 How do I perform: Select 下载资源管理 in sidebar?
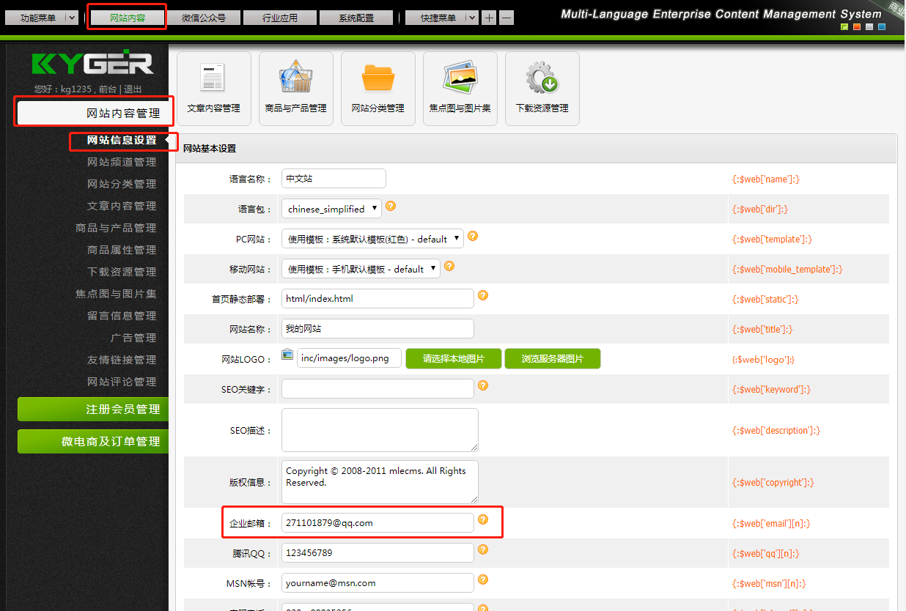[x=122, y=272]
